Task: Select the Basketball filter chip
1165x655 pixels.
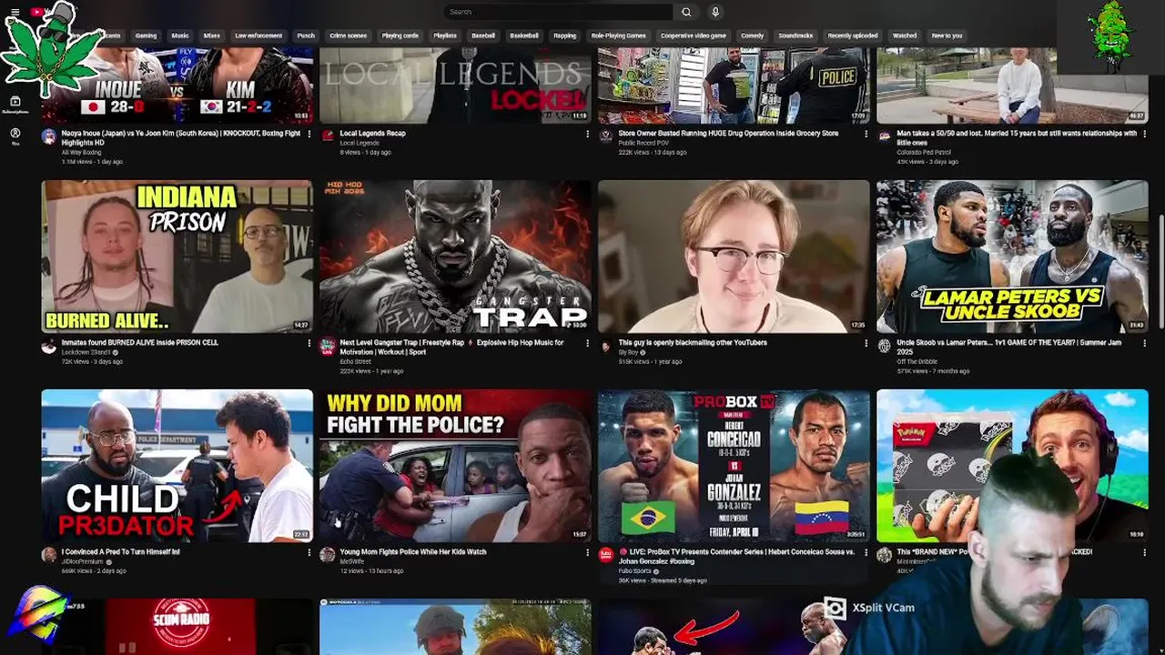Action: pyautogui.click(x=524, y=35)
